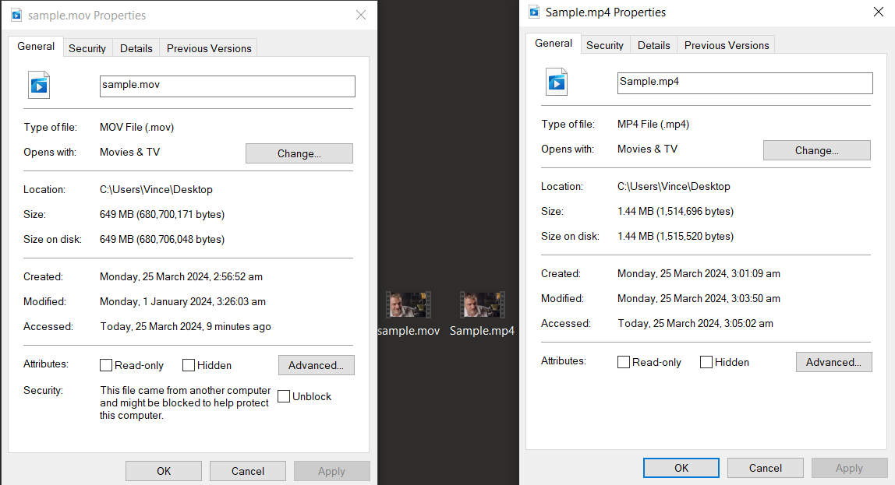Viewport: 895px width, 485px height.
Task: Enable Read-only for Sample.mp4
Action: tap(624, 361)
